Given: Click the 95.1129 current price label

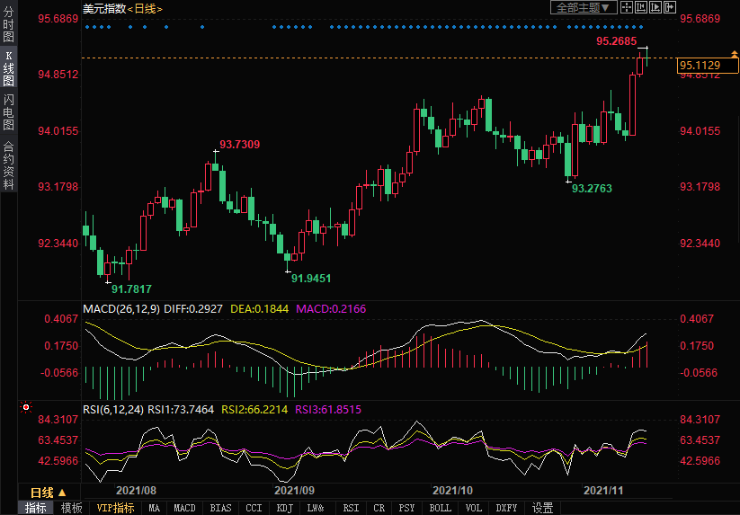Looking at the screenshot, I should [700, 65].
